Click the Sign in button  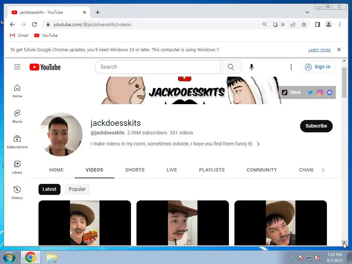coord(318,67)
